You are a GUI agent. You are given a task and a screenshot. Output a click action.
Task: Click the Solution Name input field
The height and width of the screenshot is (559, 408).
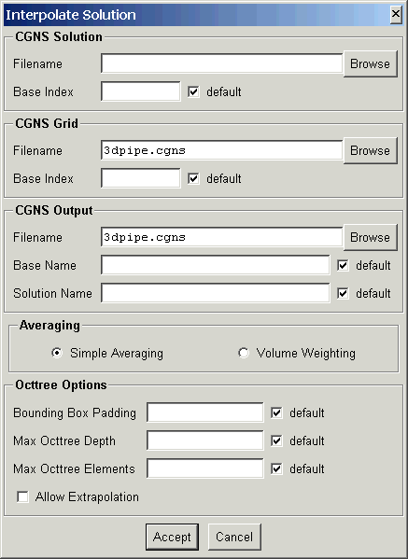[215, 293]
